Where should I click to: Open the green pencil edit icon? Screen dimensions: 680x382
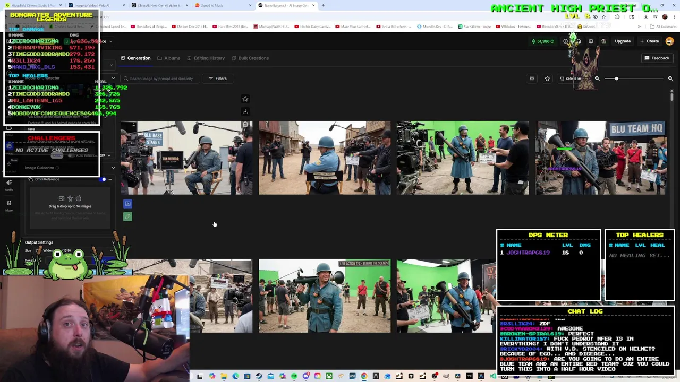pos(127,216)
